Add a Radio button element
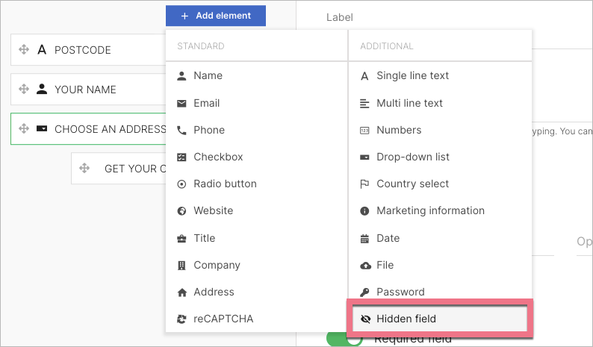The height and width of the screenshot is (347, 593). [224, 184]
